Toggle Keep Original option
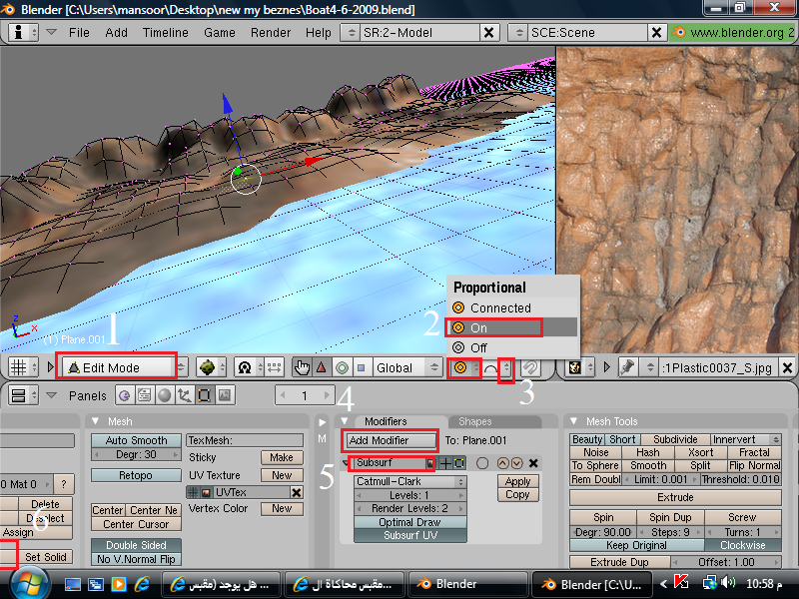This screenshot has width=799, height=599. [x=636, y=545]
